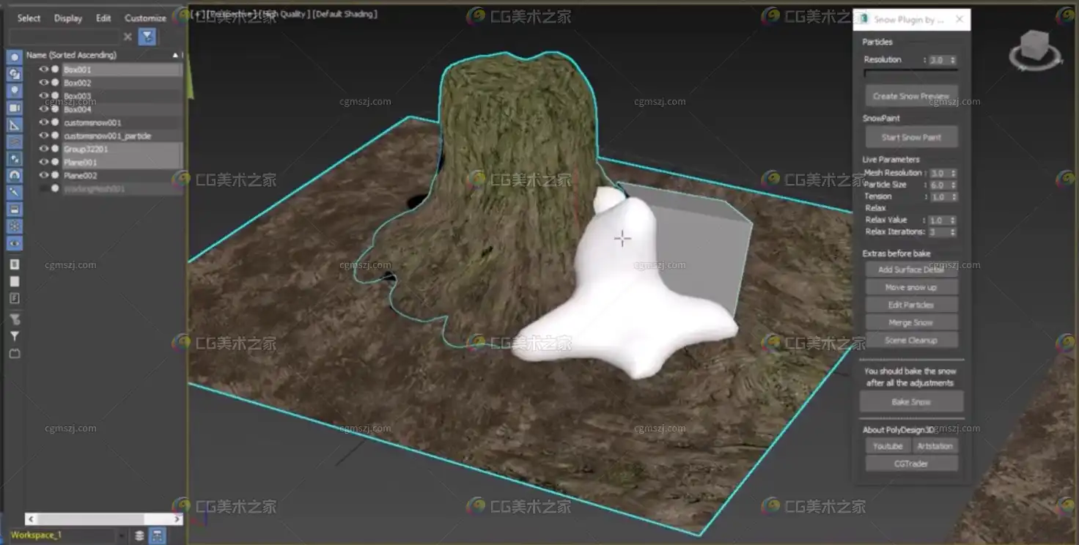1079x545 pixels.
Task: Click the Particle Size spinner arrows
Action: (953, 185)
